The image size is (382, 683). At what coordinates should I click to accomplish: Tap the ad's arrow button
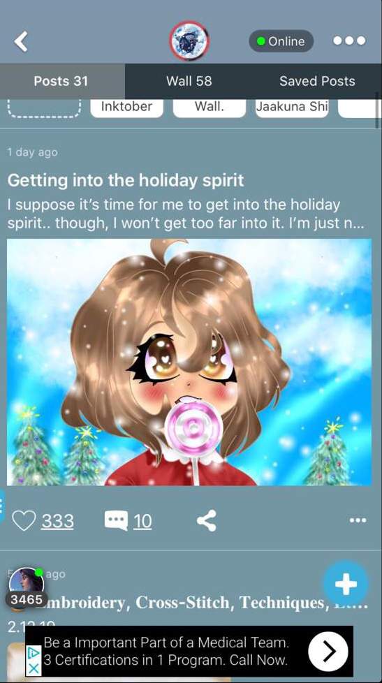point(328,651)
